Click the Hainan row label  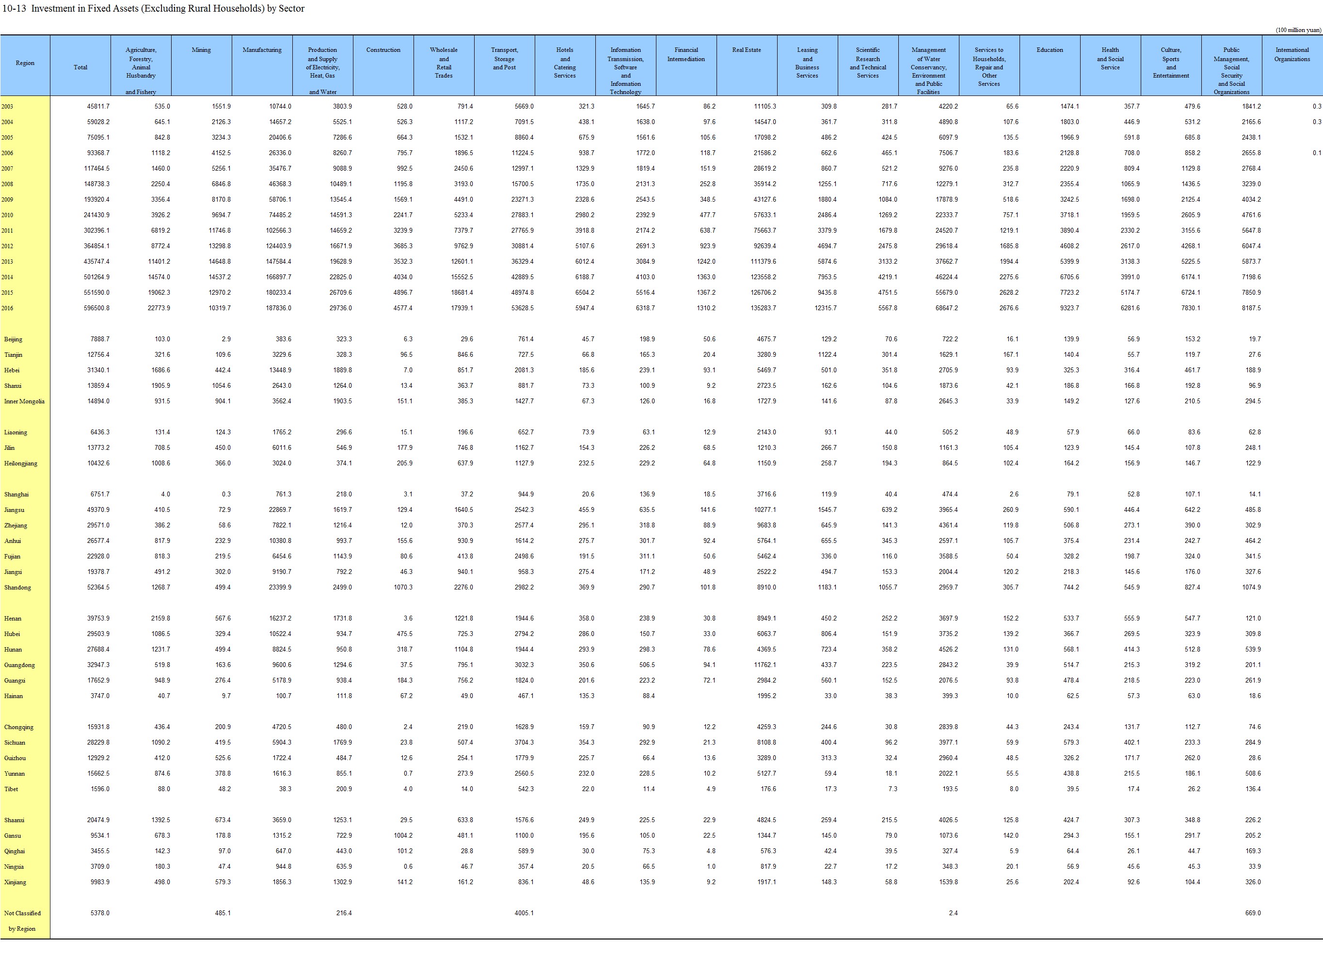pos(13,696)
